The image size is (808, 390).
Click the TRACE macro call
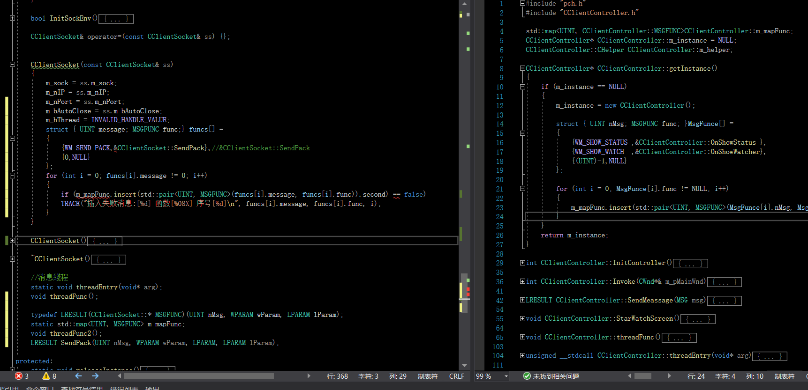(70, 204)
